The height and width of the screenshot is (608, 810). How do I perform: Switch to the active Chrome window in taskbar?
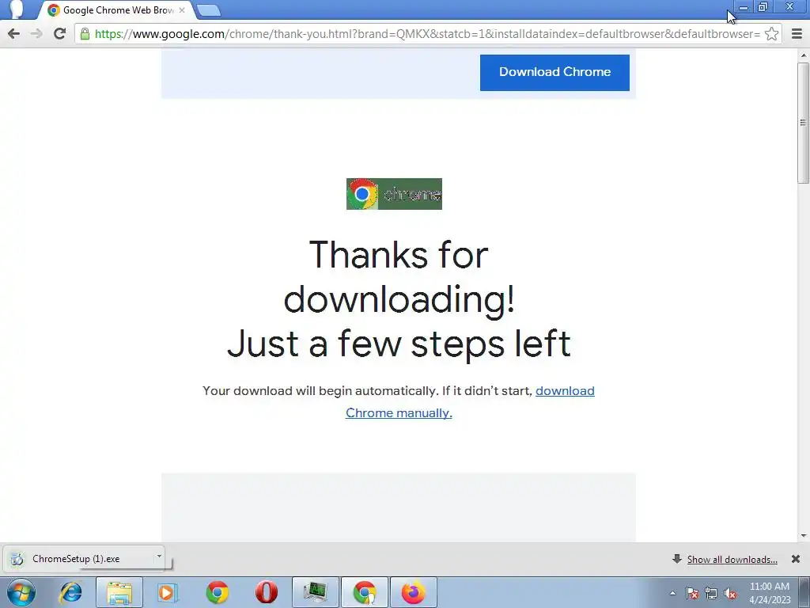coord(364,592)
